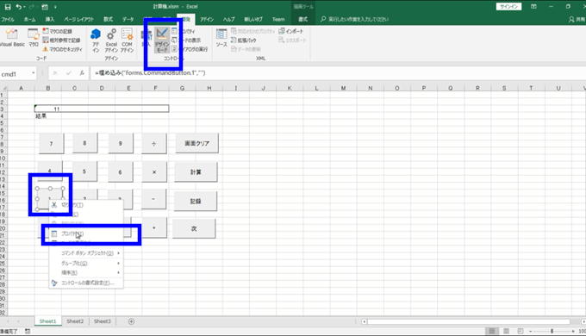Open the COM Add-ins icon

pos(127,40)
